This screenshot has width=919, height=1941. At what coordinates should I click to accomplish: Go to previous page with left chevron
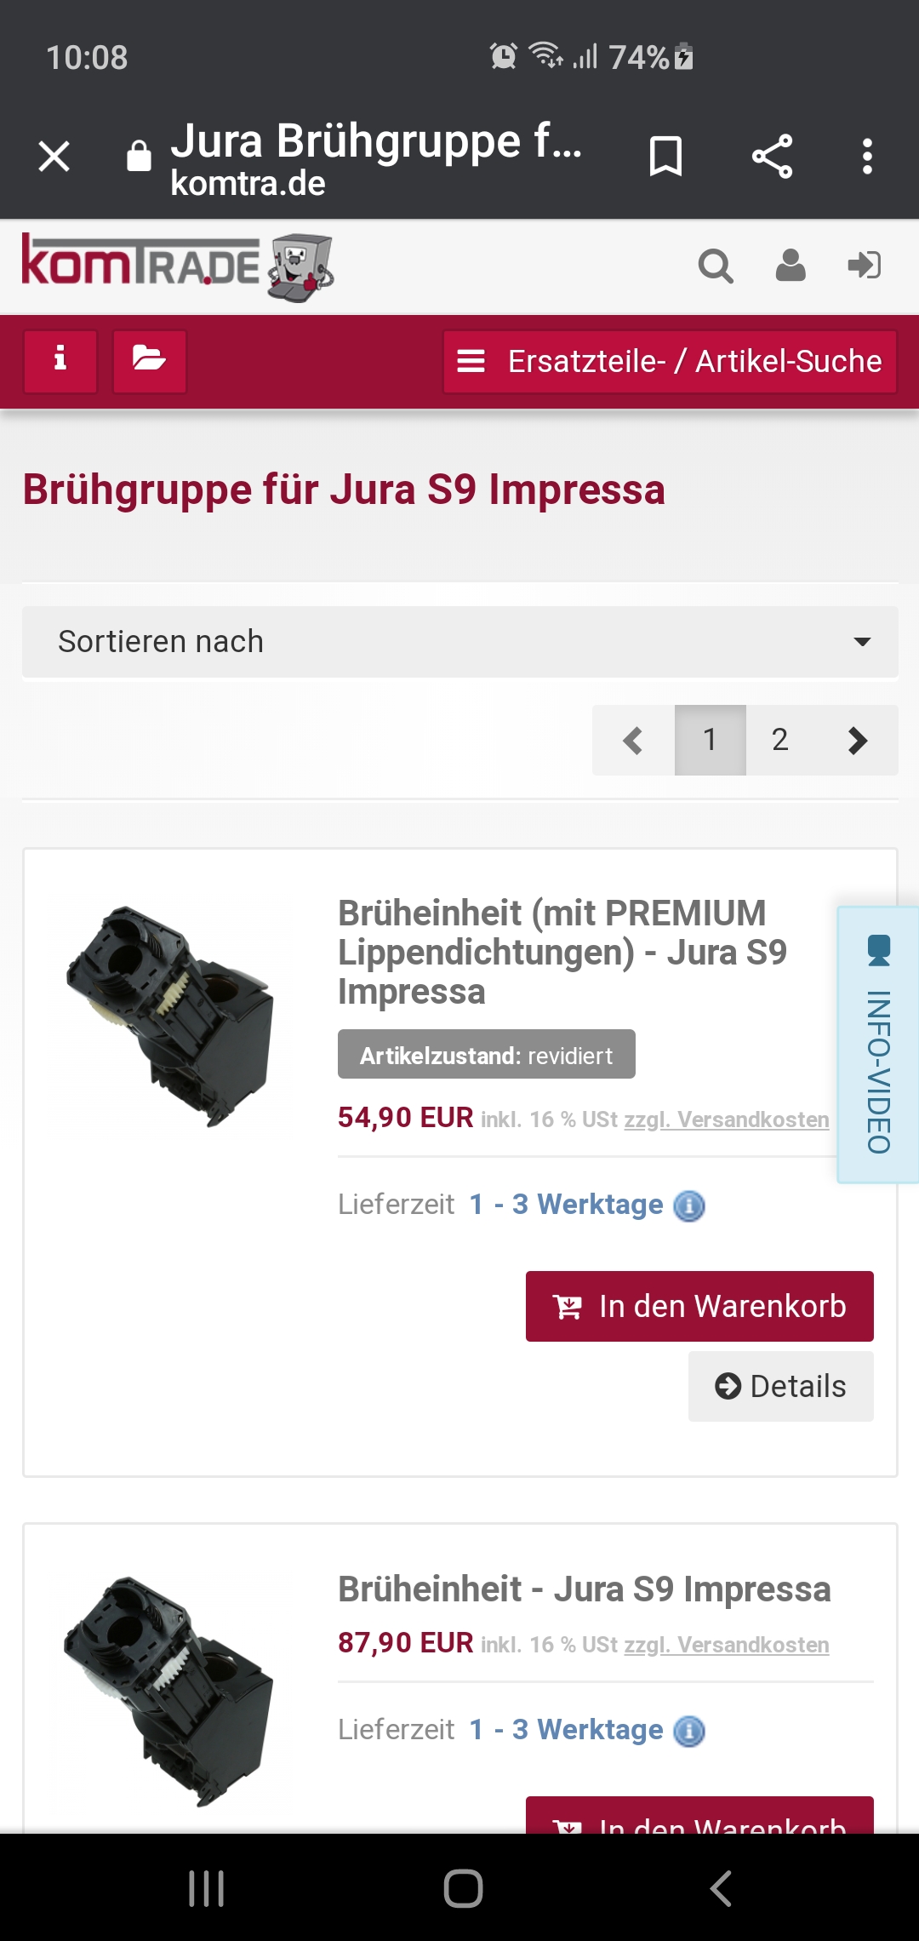(632, 740)
